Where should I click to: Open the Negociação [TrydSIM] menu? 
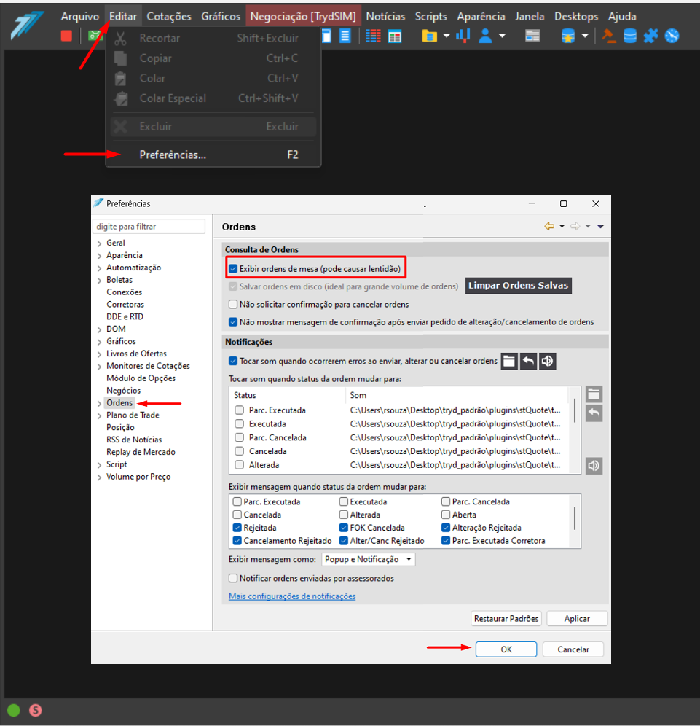click(303, 17)
